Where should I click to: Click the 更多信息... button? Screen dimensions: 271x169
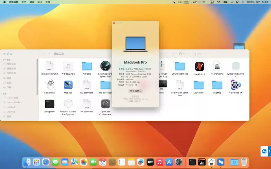135,91
